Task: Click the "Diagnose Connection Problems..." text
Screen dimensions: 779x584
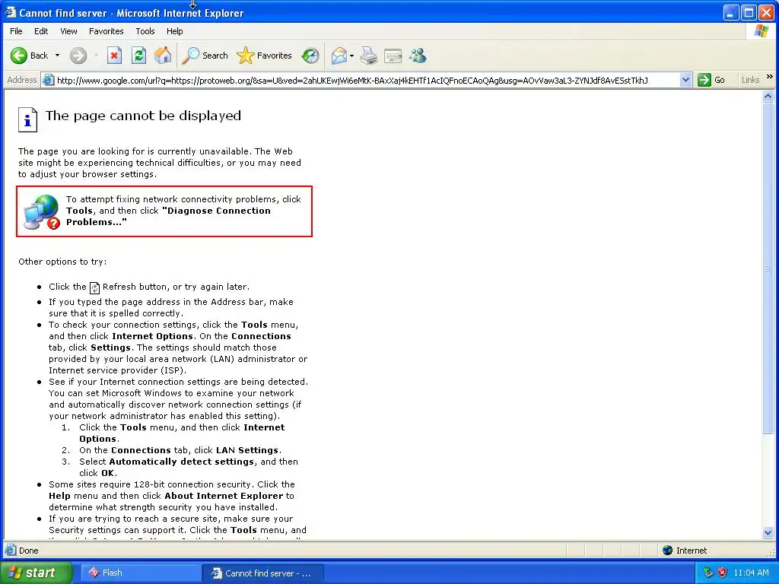Action: click(x=168, y=217)
